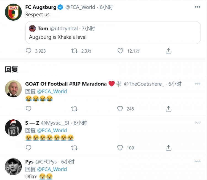Like the FC Augsburg tweet with 12.1万 likes

(x=120, y=51)
